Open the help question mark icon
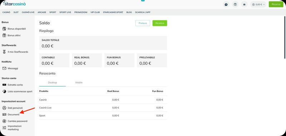The image size is (286, 136). 226,5
